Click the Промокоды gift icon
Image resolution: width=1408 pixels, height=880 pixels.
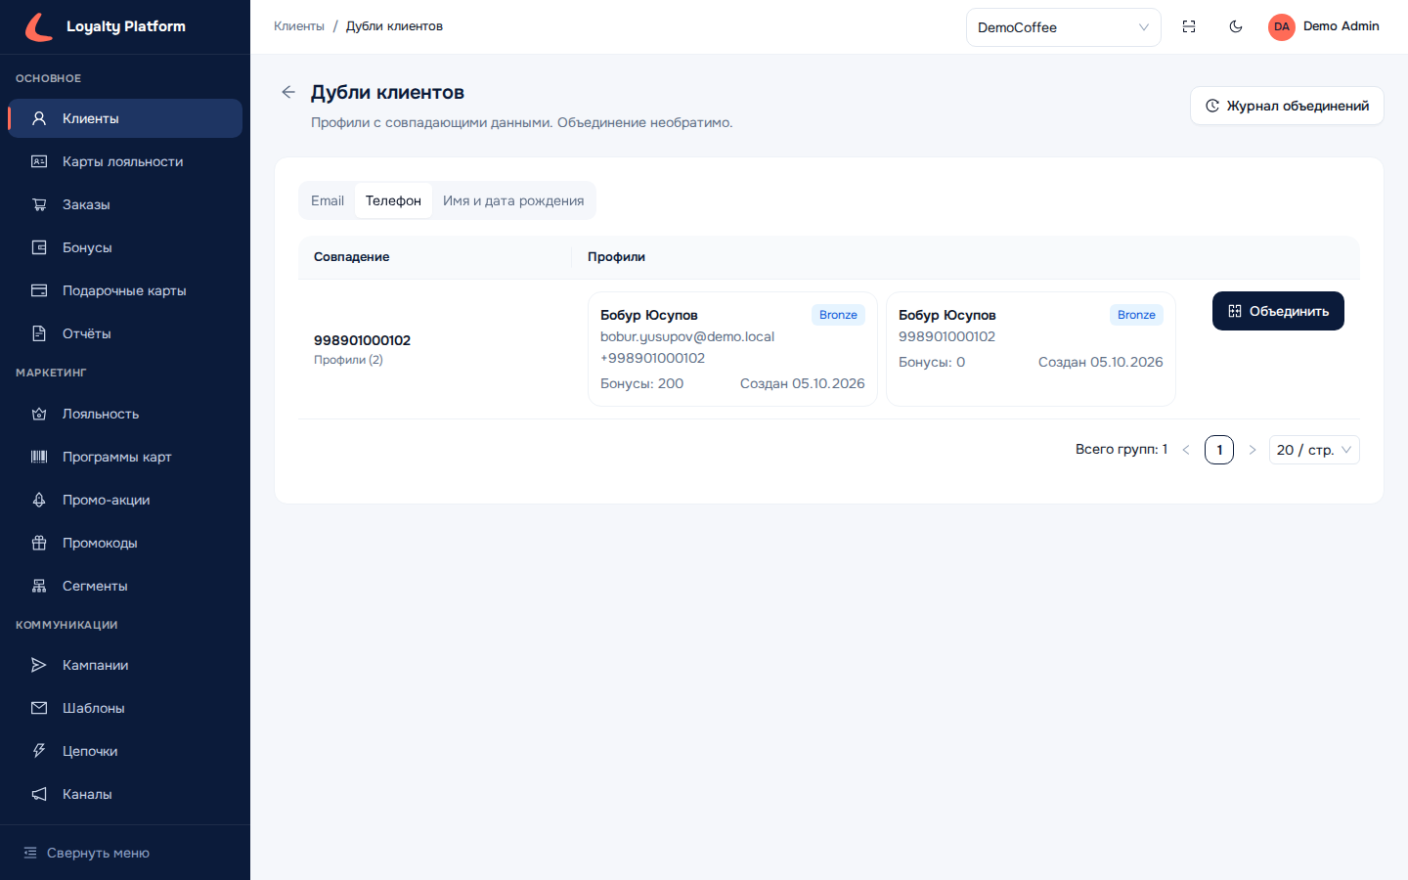[x=39, y=543]
